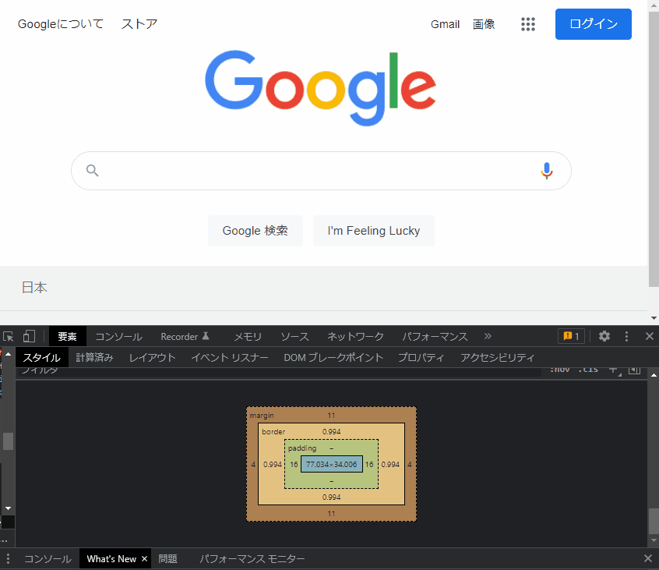The image size is (659, 570).
Task: Open the Googleについて link
Action: (x=61, y=24)
